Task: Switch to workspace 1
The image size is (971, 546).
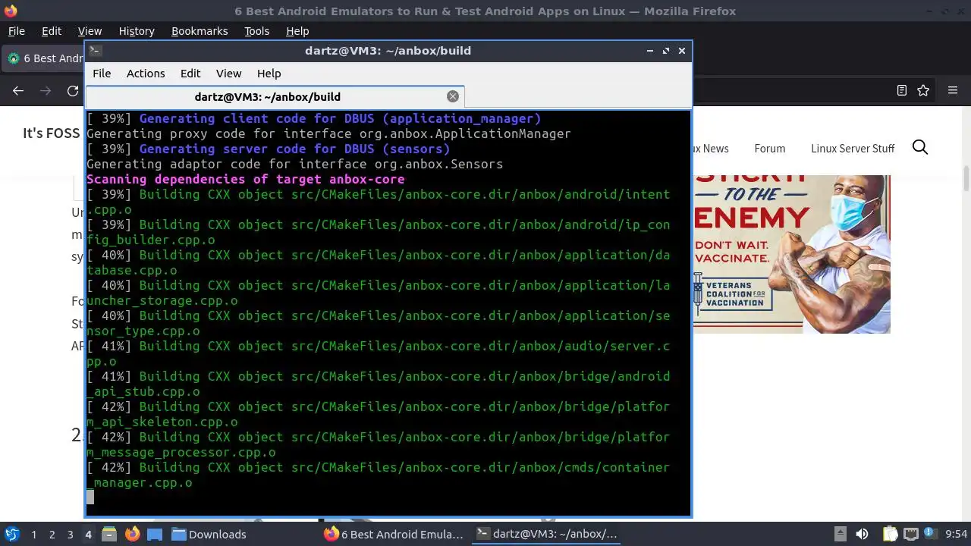Action: (x=33, y=535)
